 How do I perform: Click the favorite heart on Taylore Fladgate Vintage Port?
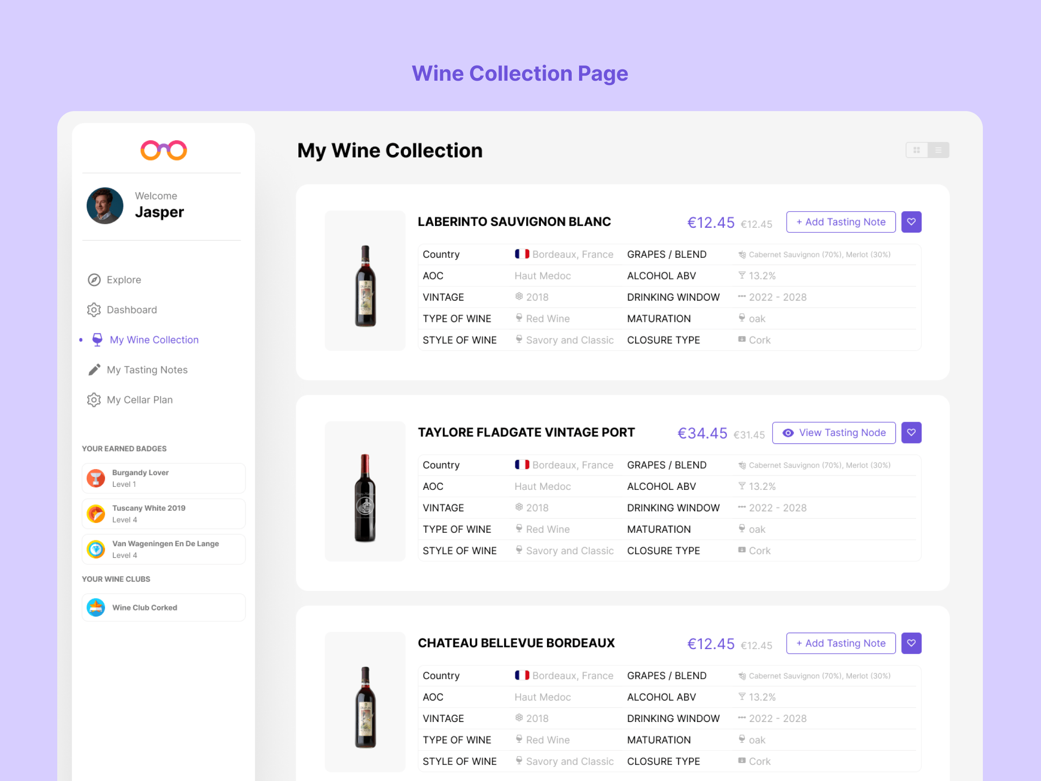pos(910,432)
